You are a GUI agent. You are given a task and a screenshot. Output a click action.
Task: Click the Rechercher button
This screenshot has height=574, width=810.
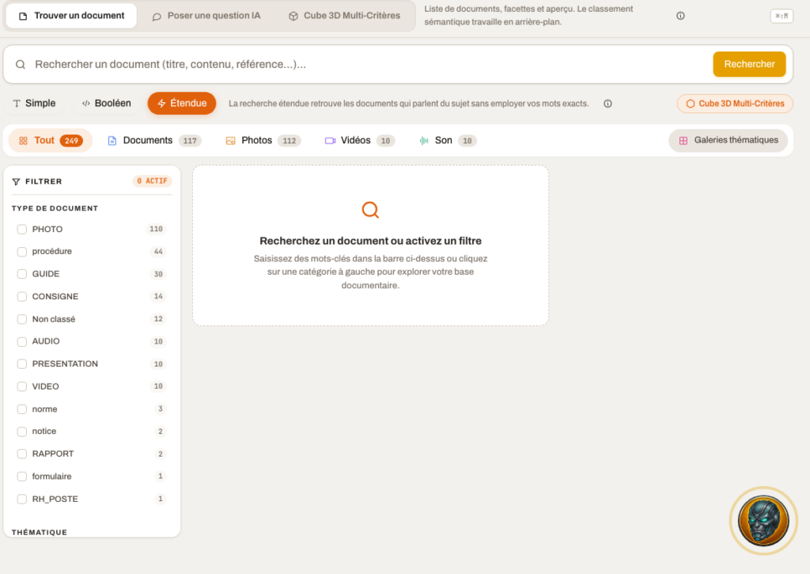pos(749,64)
